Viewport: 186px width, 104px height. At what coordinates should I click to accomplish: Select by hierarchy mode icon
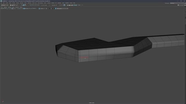tap(22, 5)
